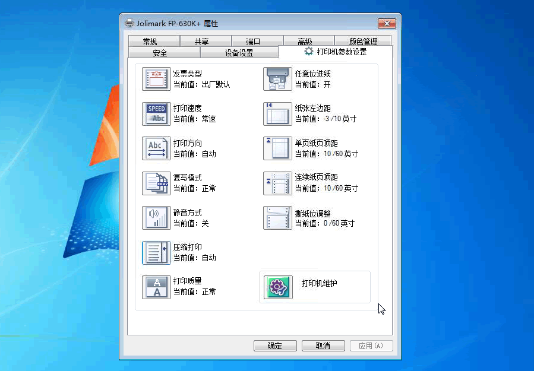Click the 当前值：常速 value
This screenshot has height=371, width=534.
click(x=194, y=119)
